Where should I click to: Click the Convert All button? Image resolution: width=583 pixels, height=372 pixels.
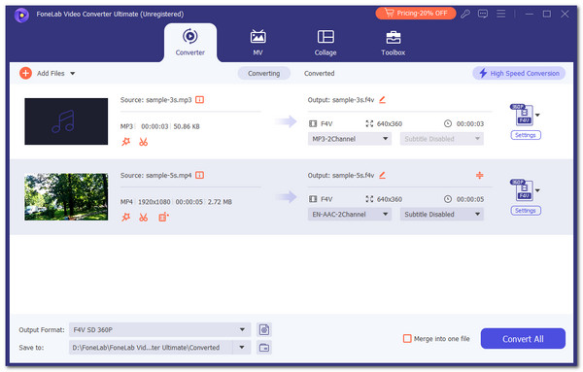click(523, 339)
